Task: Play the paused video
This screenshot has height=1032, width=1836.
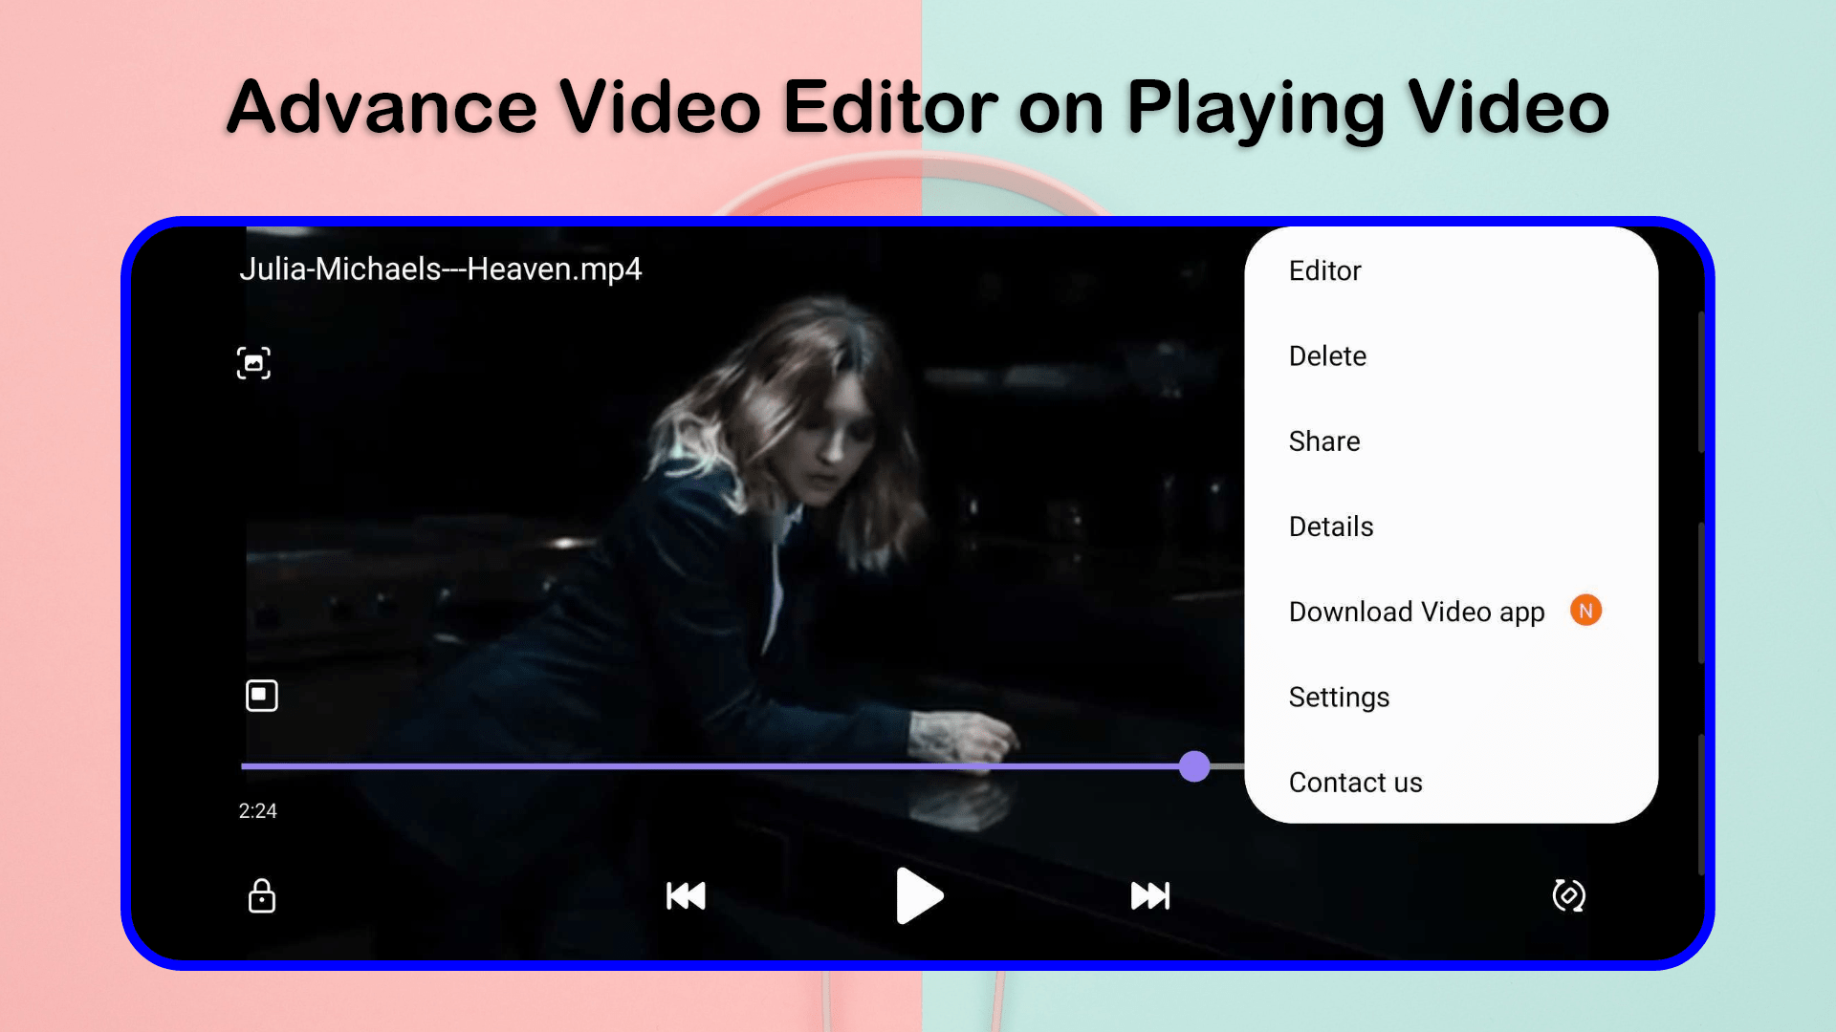Action: point(919,896)
